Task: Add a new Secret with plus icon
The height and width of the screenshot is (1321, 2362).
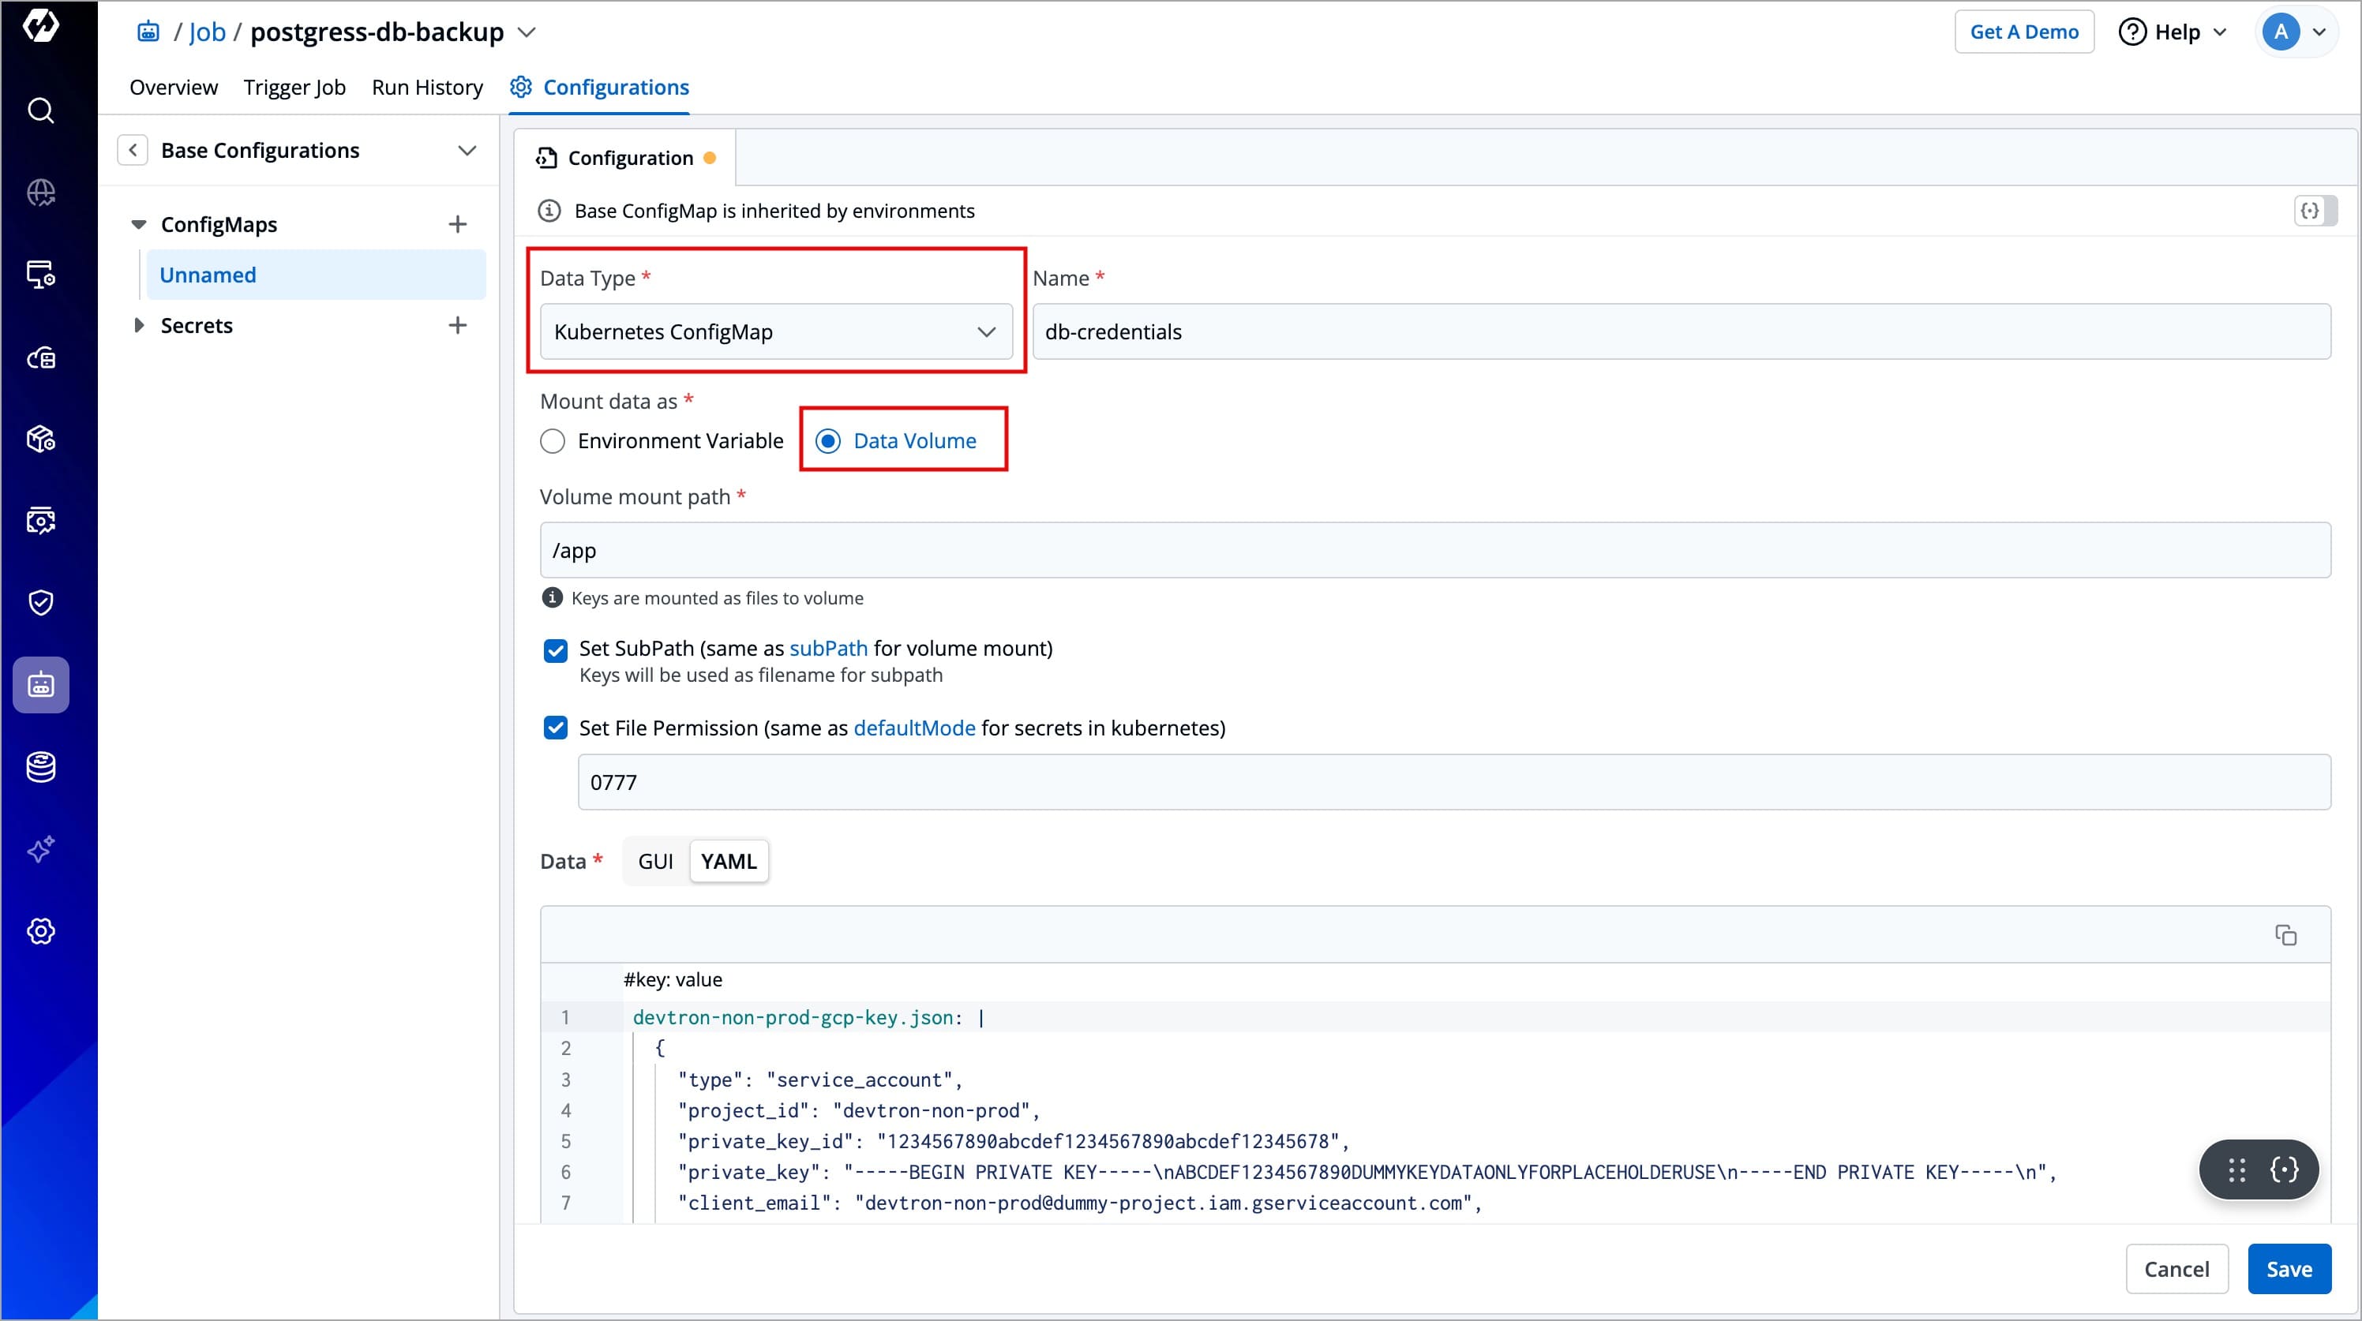Action: point(458,325)
